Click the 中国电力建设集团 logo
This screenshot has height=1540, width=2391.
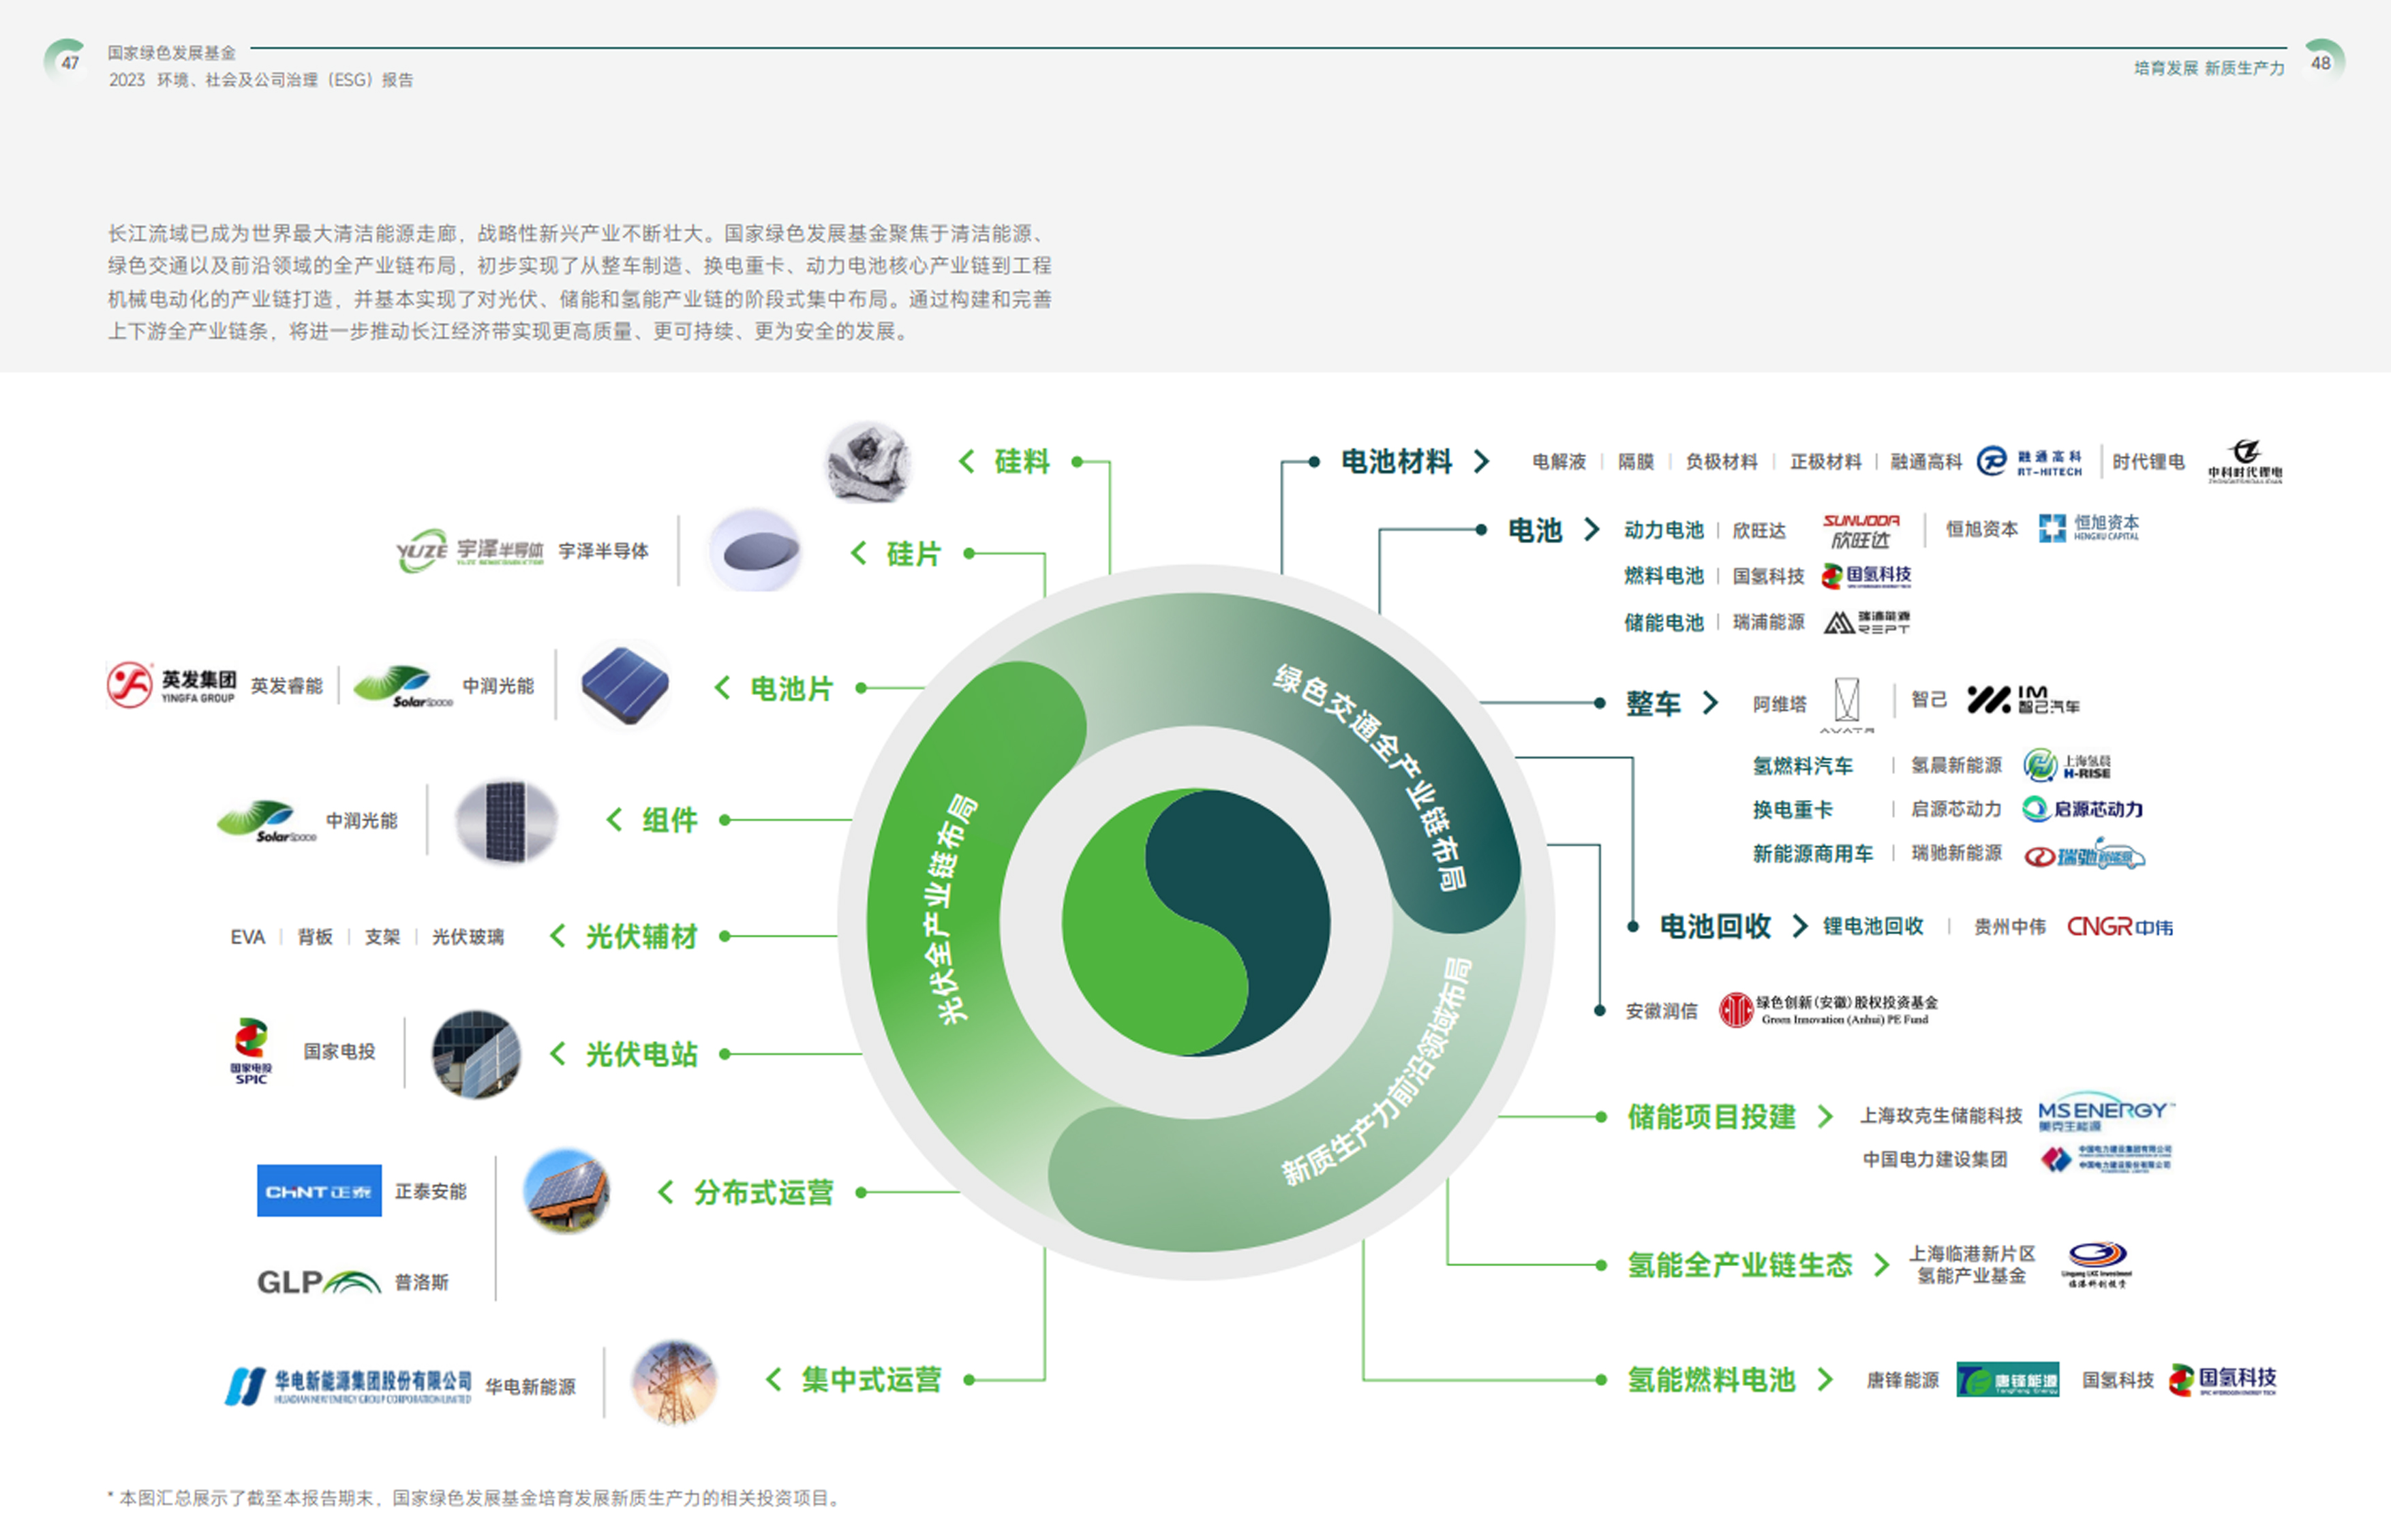click(2106, 1159)
